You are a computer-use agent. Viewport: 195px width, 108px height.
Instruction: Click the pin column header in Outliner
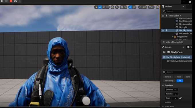click(x=167, y=16)
